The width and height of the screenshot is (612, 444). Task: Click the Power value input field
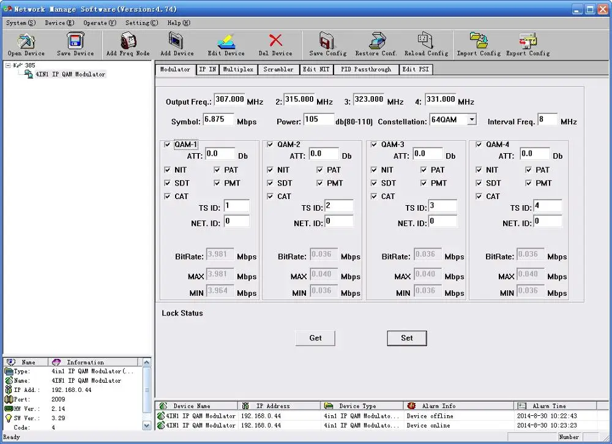(x=318, y=120)
